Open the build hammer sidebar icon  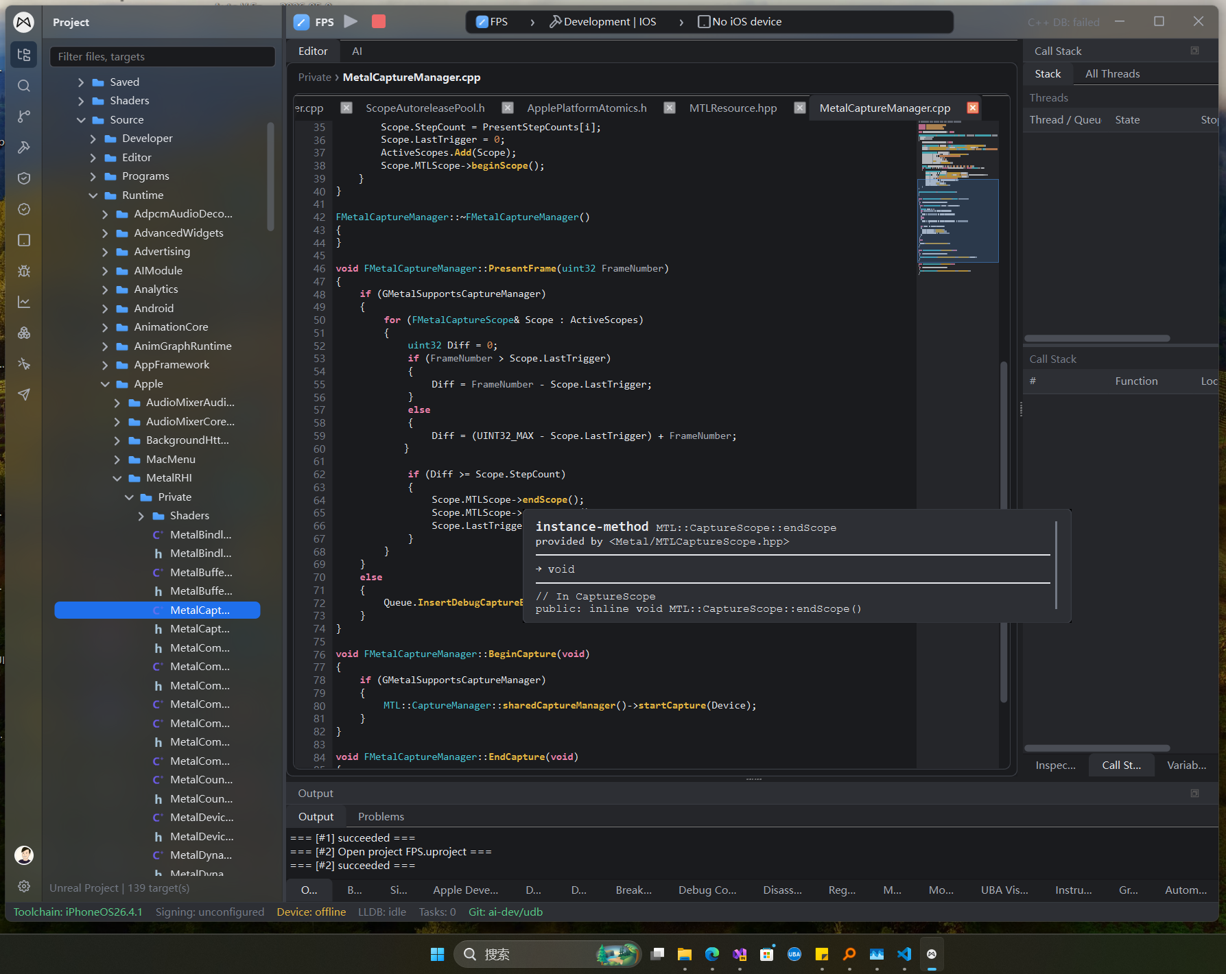24,147
